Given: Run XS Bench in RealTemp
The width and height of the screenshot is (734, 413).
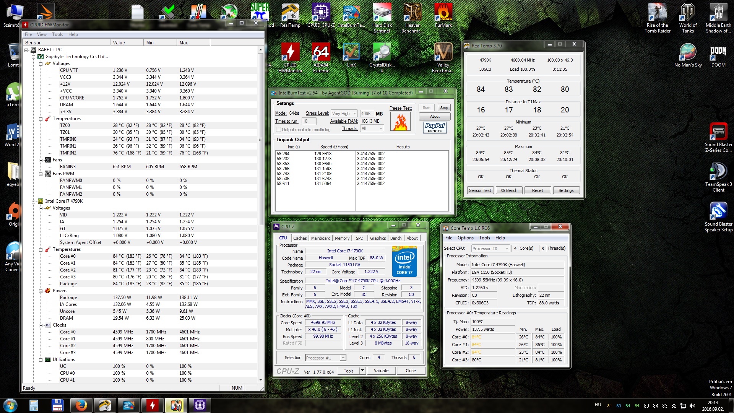Looking at the screenshot, I should pos(509,190).
